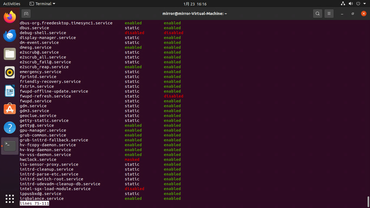
Task: Click geoclue.service entry
Action: 38,116
